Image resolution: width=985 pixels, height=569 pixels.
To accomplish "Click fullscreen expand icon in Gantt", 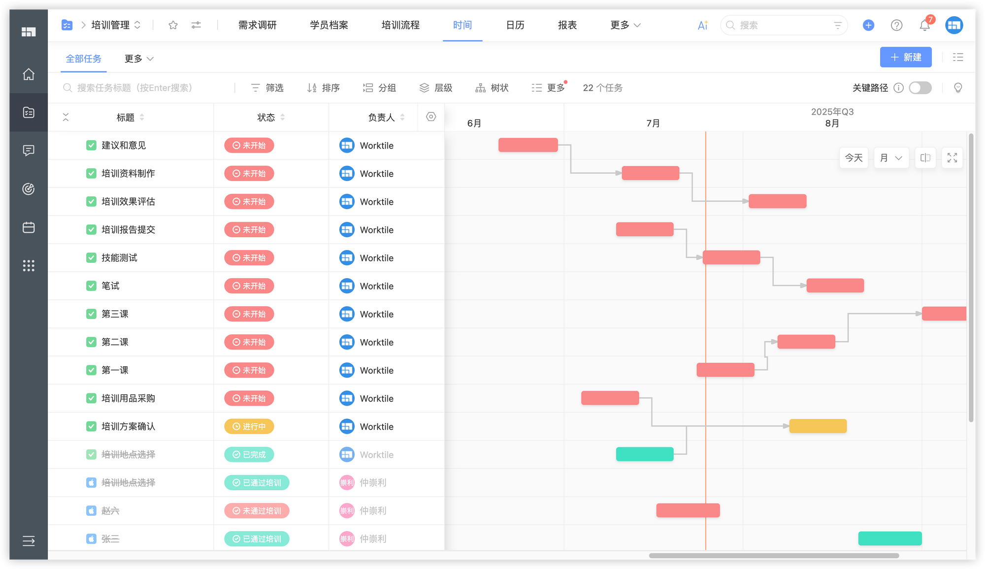I will [x=952, y=158].
